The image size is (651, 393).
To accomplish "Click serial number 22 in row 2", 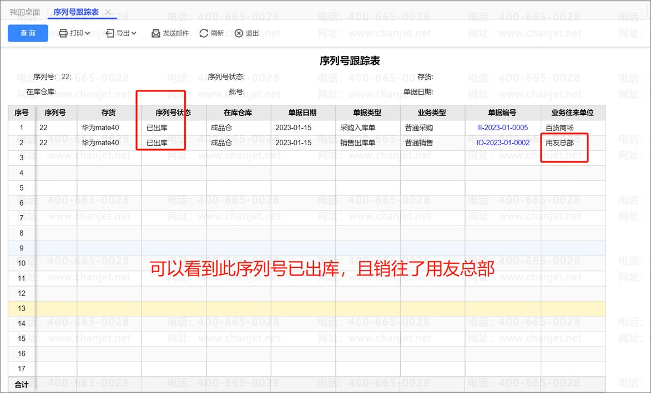I will click(x=44, y=142).
